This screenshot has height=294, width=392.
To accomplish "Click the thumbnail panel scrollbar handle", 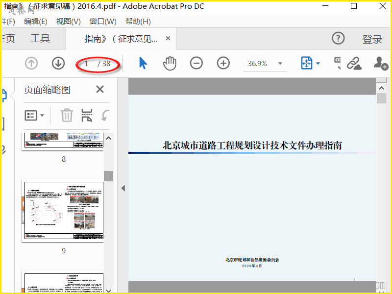I will pos(108,176).
